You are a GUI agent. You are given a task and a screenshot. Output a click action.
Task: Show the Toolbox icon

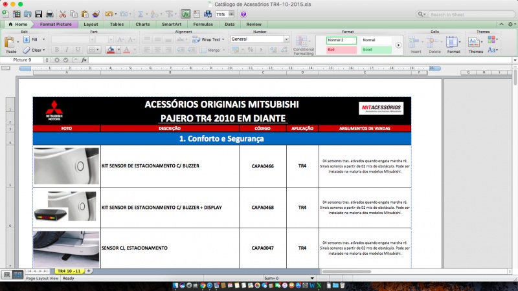pos(197,14)
